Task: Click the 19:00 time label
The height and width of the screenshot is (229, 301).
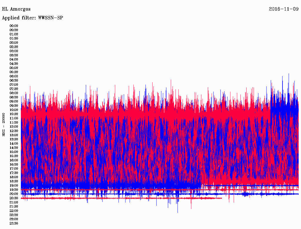Action: pos(14,186)
